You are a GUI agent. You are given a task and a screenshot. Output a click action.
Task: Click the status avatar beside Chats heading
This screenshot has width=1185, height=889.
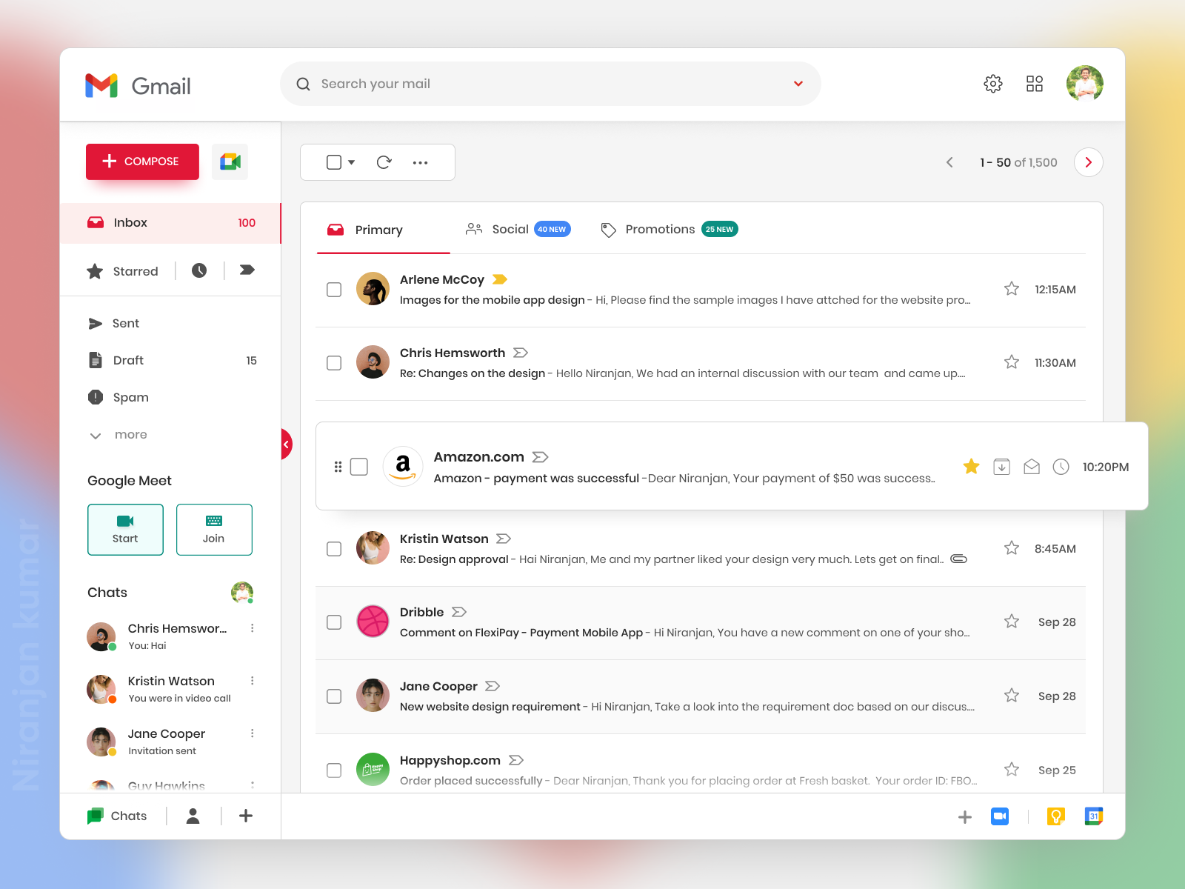(242, 593)
